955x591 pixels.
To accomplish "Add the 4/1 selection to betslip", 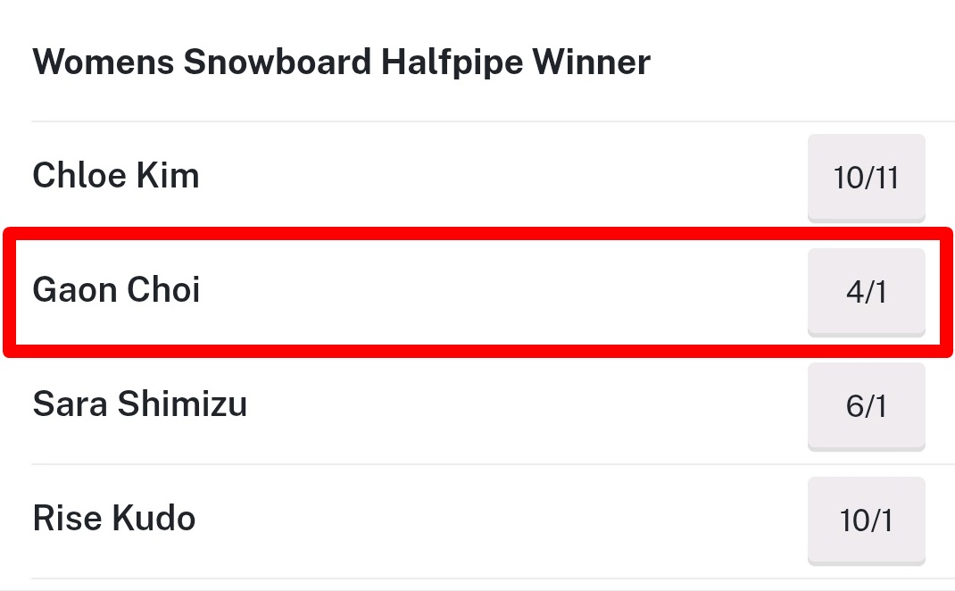I will (x=866, y=291).
